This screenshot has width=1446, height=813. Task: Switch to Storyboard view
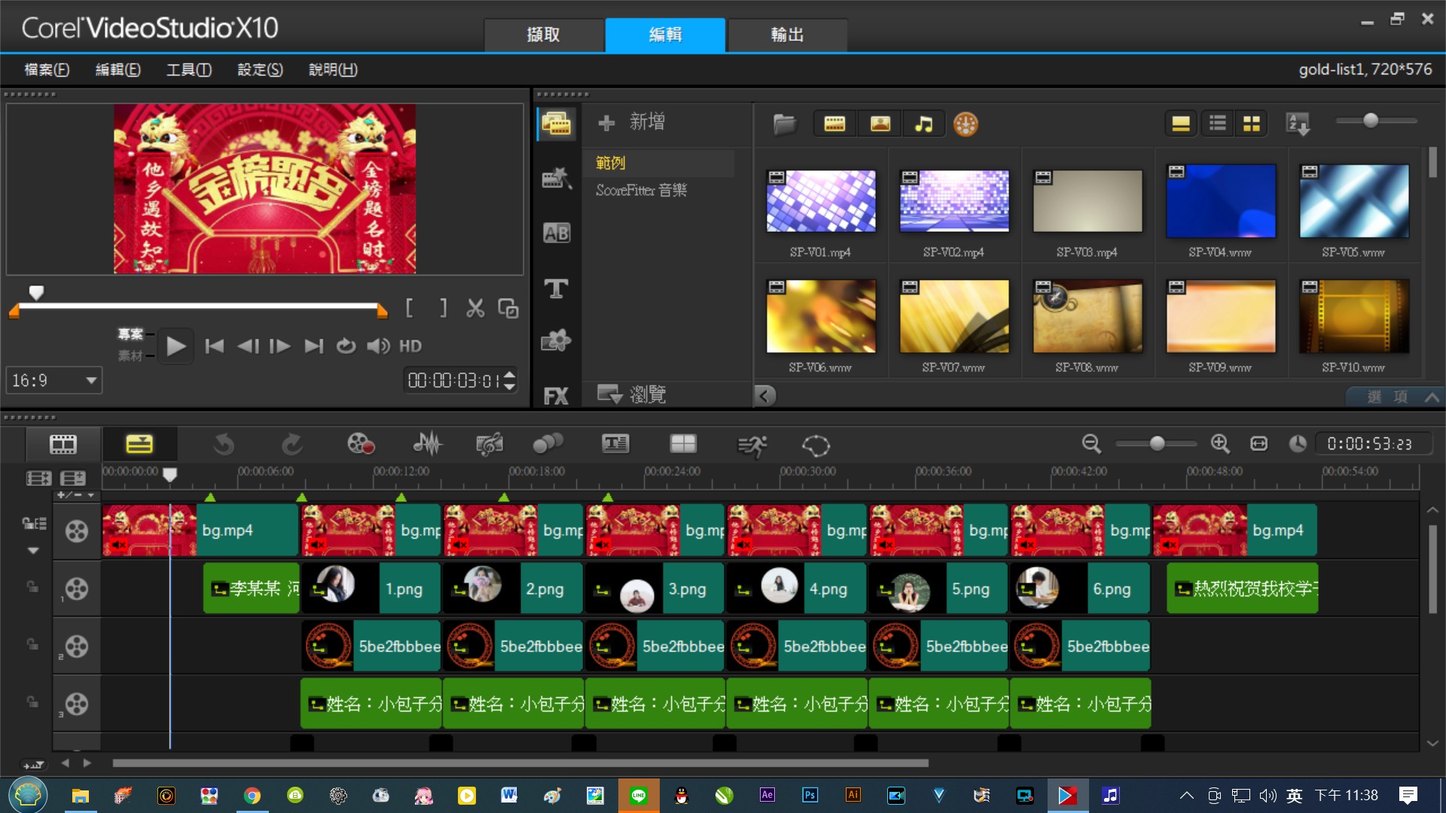(63, 444)
